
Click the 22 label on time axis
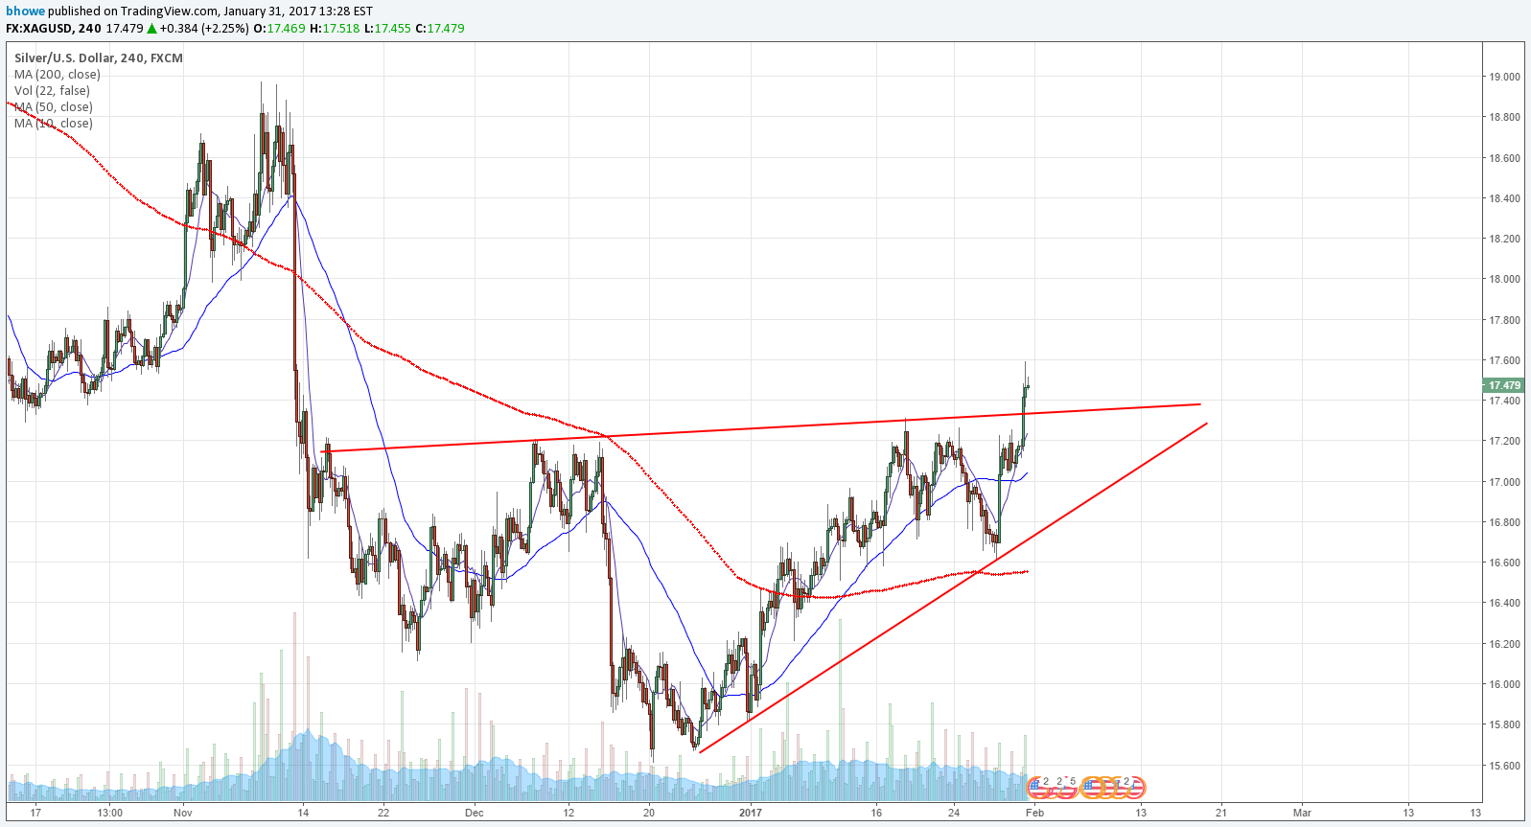click(383, 813)
